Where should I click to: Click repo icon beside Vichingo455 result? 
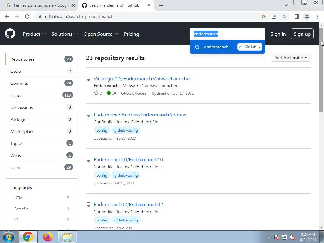coord(89,79)
